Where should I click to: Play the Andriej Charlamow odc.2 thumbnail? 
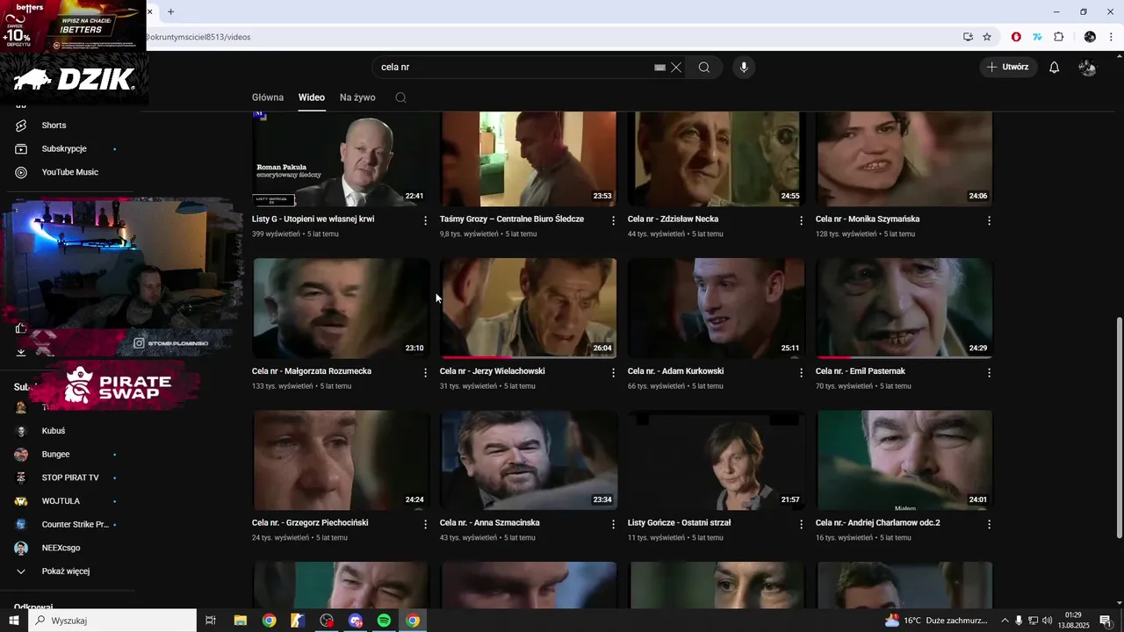904,460
